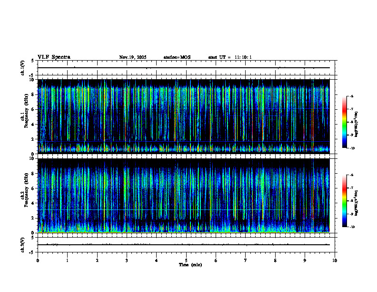Click time axis tick label "8" under the plots
Screen dimensions: 377x292
[x=275, y=261]
